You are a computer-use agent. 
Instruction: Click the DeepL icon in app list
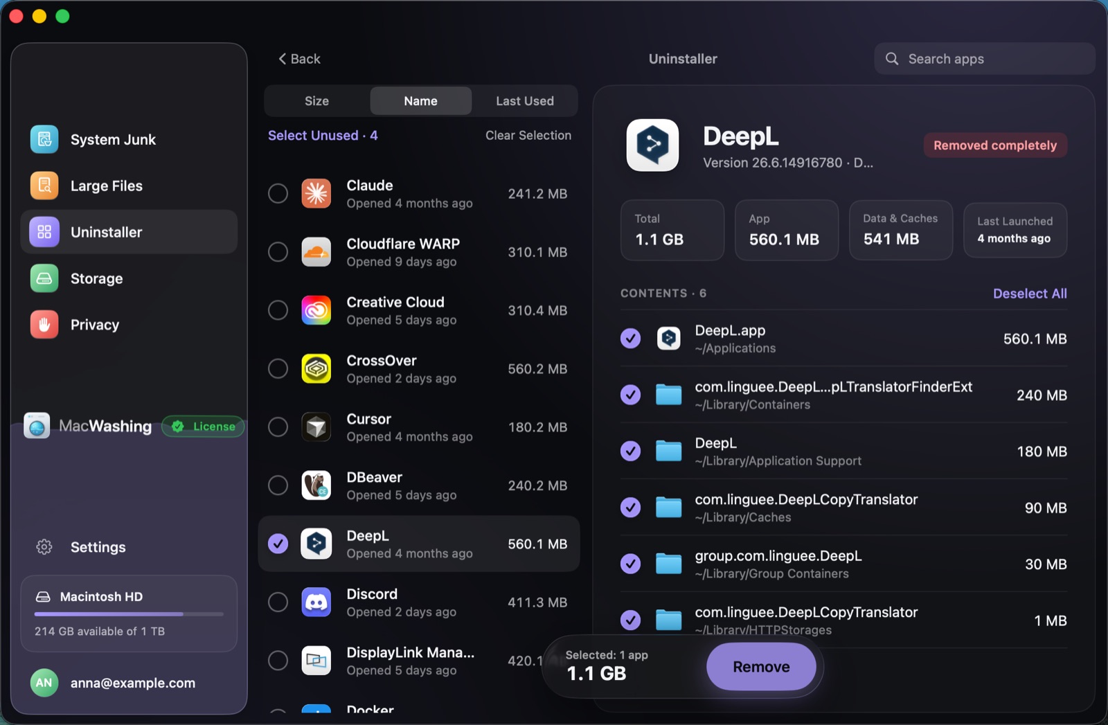(x=316, y=544)
